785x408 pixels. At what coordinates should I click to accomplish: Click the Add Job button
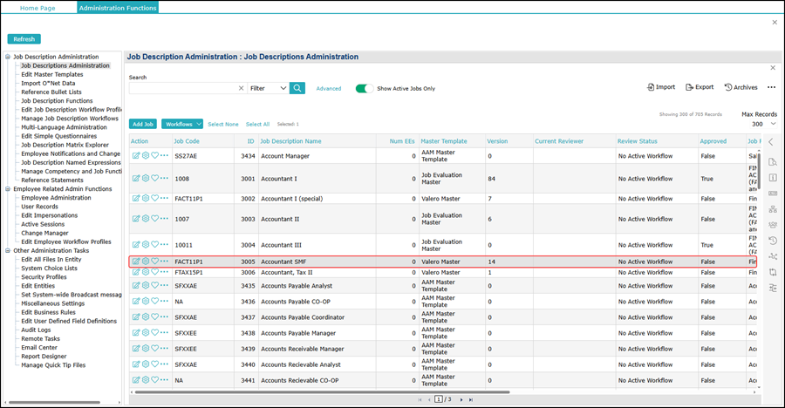[143, 124]
